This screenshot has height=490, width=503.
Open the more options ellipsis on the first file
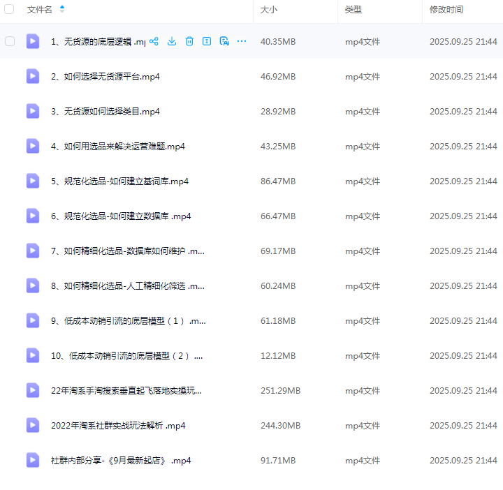click(242, 41)
